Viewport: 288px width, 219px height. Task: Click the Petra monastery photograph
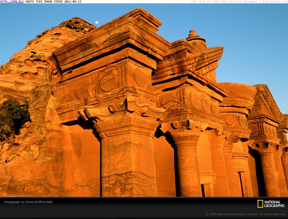pos(144,100)
